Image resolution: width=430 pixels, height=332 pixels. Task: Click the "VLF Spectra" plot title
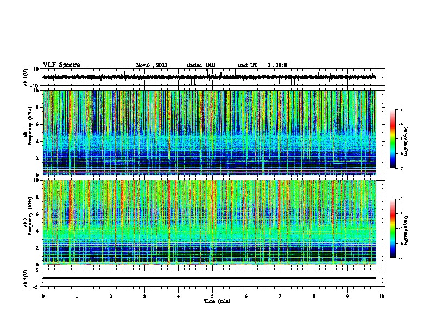coord(61,65)
